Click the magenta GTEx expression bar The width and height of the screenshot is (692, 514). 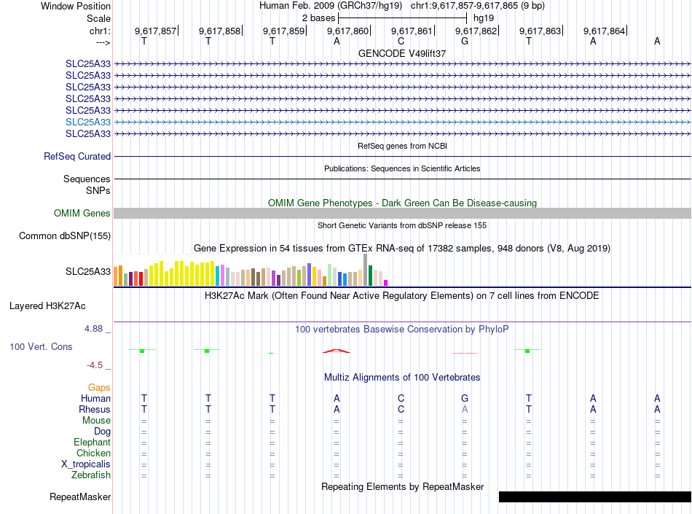point(386,283)
